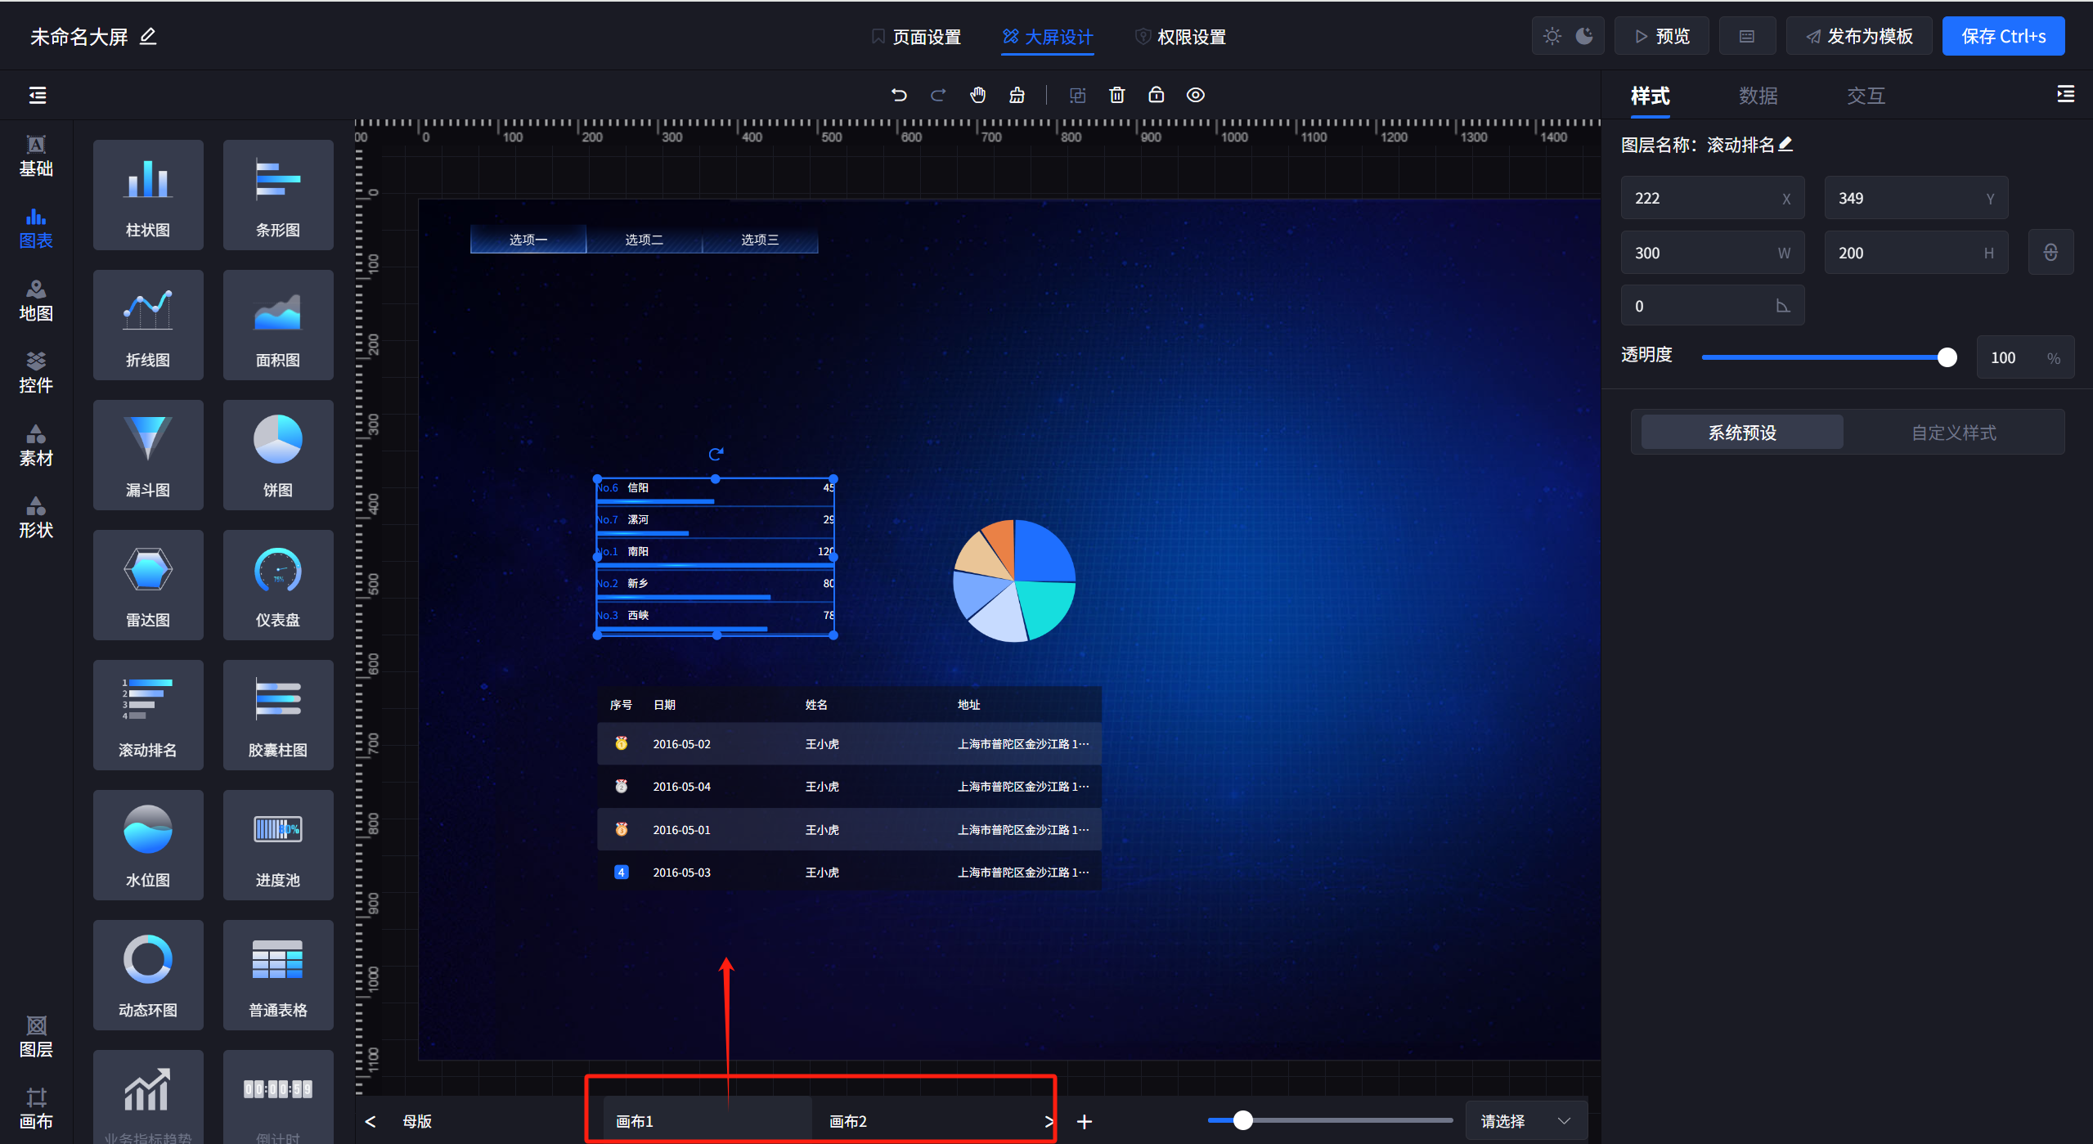Add the Radar chart (雷达图) component
This screenshot has height=1144, width=2093.
coord(148,585)
